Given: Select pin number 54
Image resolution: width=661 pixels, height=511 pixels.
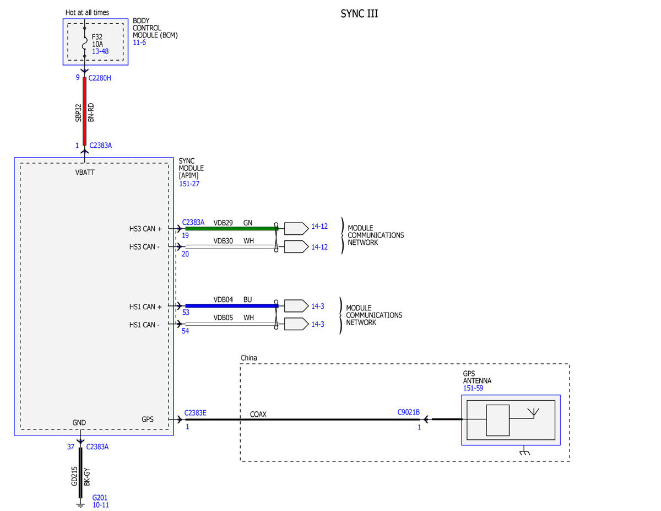Looking at the screenshot, I should 186,331.
